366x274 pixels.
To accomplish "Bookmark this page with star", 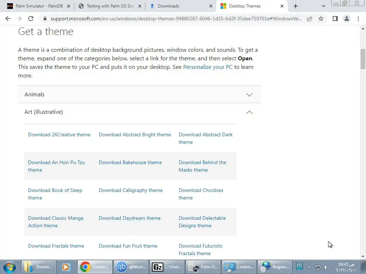I will point(321,19).
